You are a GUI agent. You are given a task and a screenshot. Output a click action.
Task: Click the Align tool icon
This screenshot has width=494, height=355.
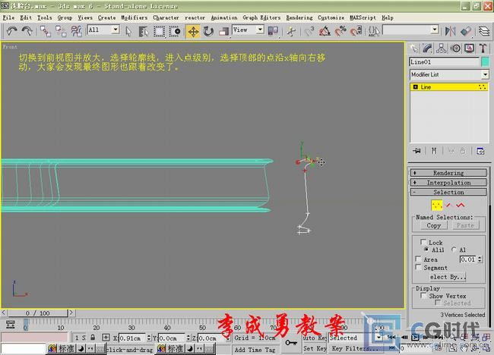pyautogui.click(x=466, y=31)
